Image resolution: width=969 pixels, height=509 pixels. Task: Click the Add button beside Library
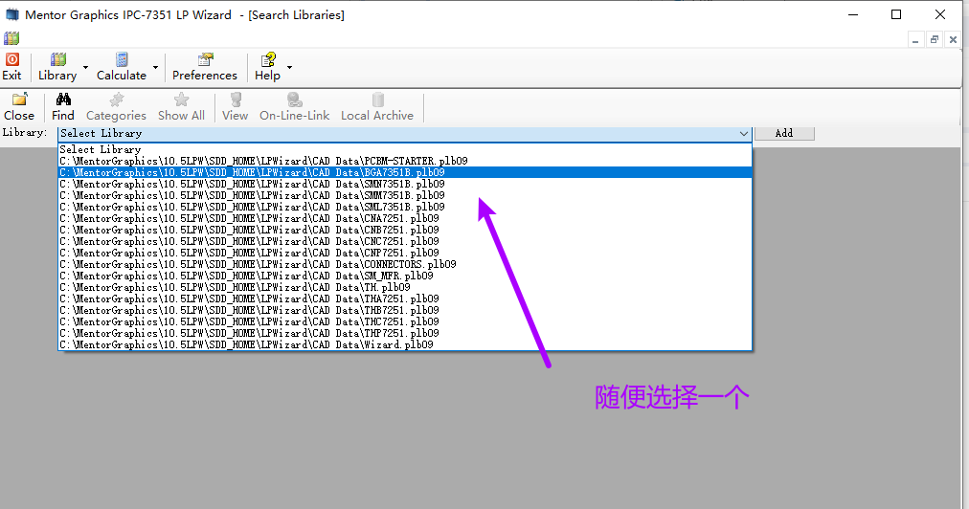coord(784,133)
